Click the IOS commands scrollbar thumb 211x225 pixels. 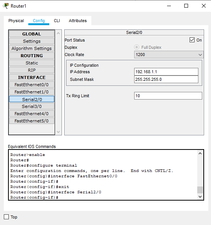200,190
